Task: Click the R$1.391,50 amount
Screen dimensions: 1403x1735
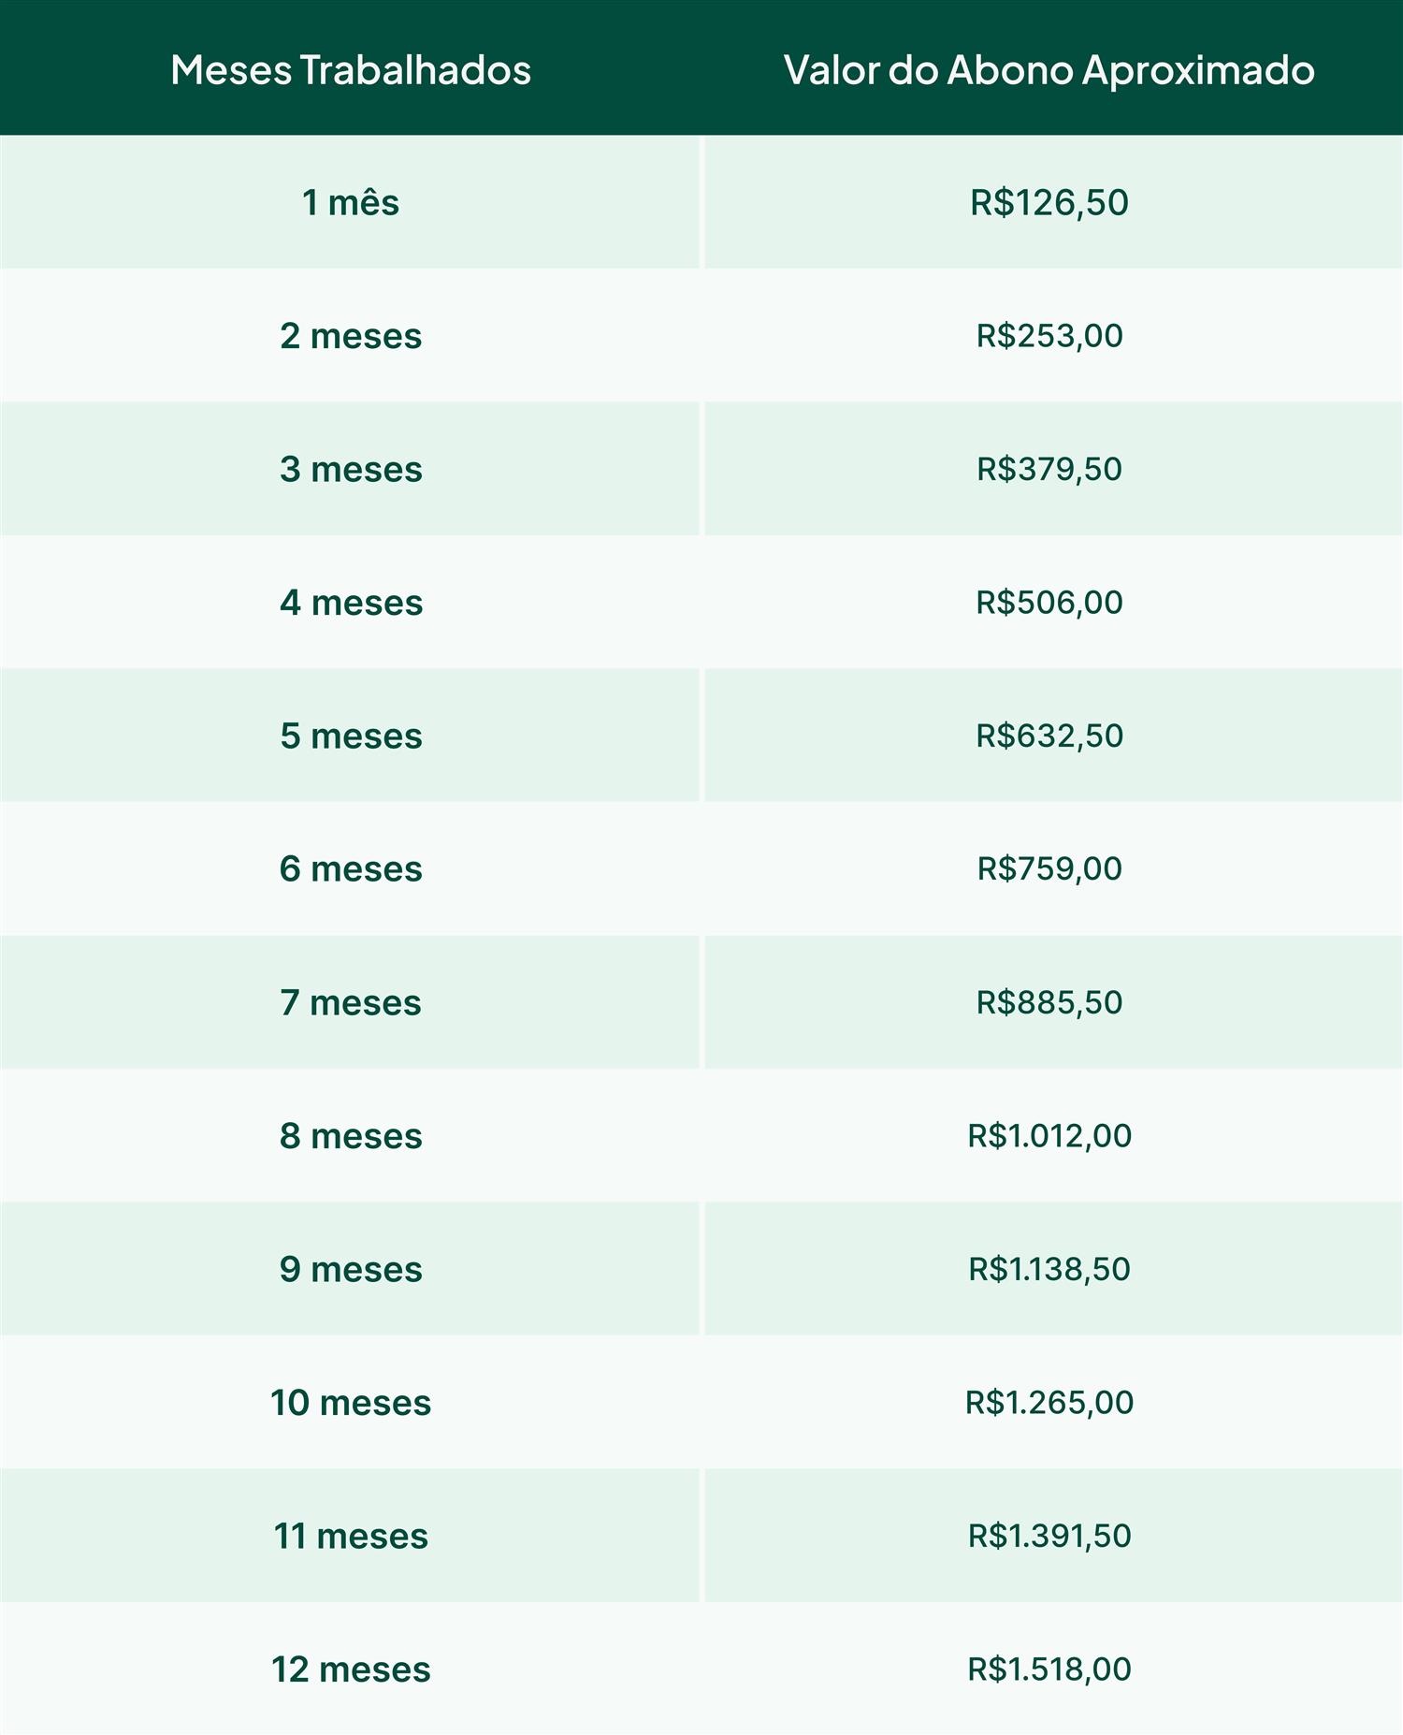Action: click(x=1049, y=1536)
